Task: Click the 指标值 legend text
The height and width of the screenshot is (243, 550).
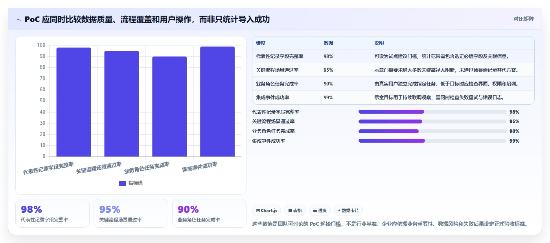Action: pos(136,183)
